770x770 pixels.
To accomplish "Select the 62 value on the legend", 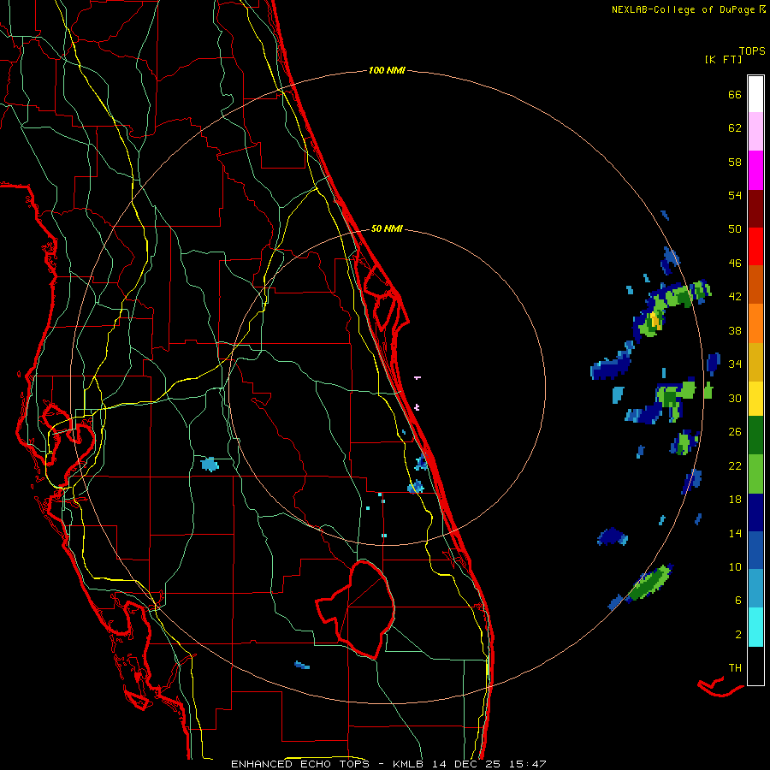I will [735, 128].
